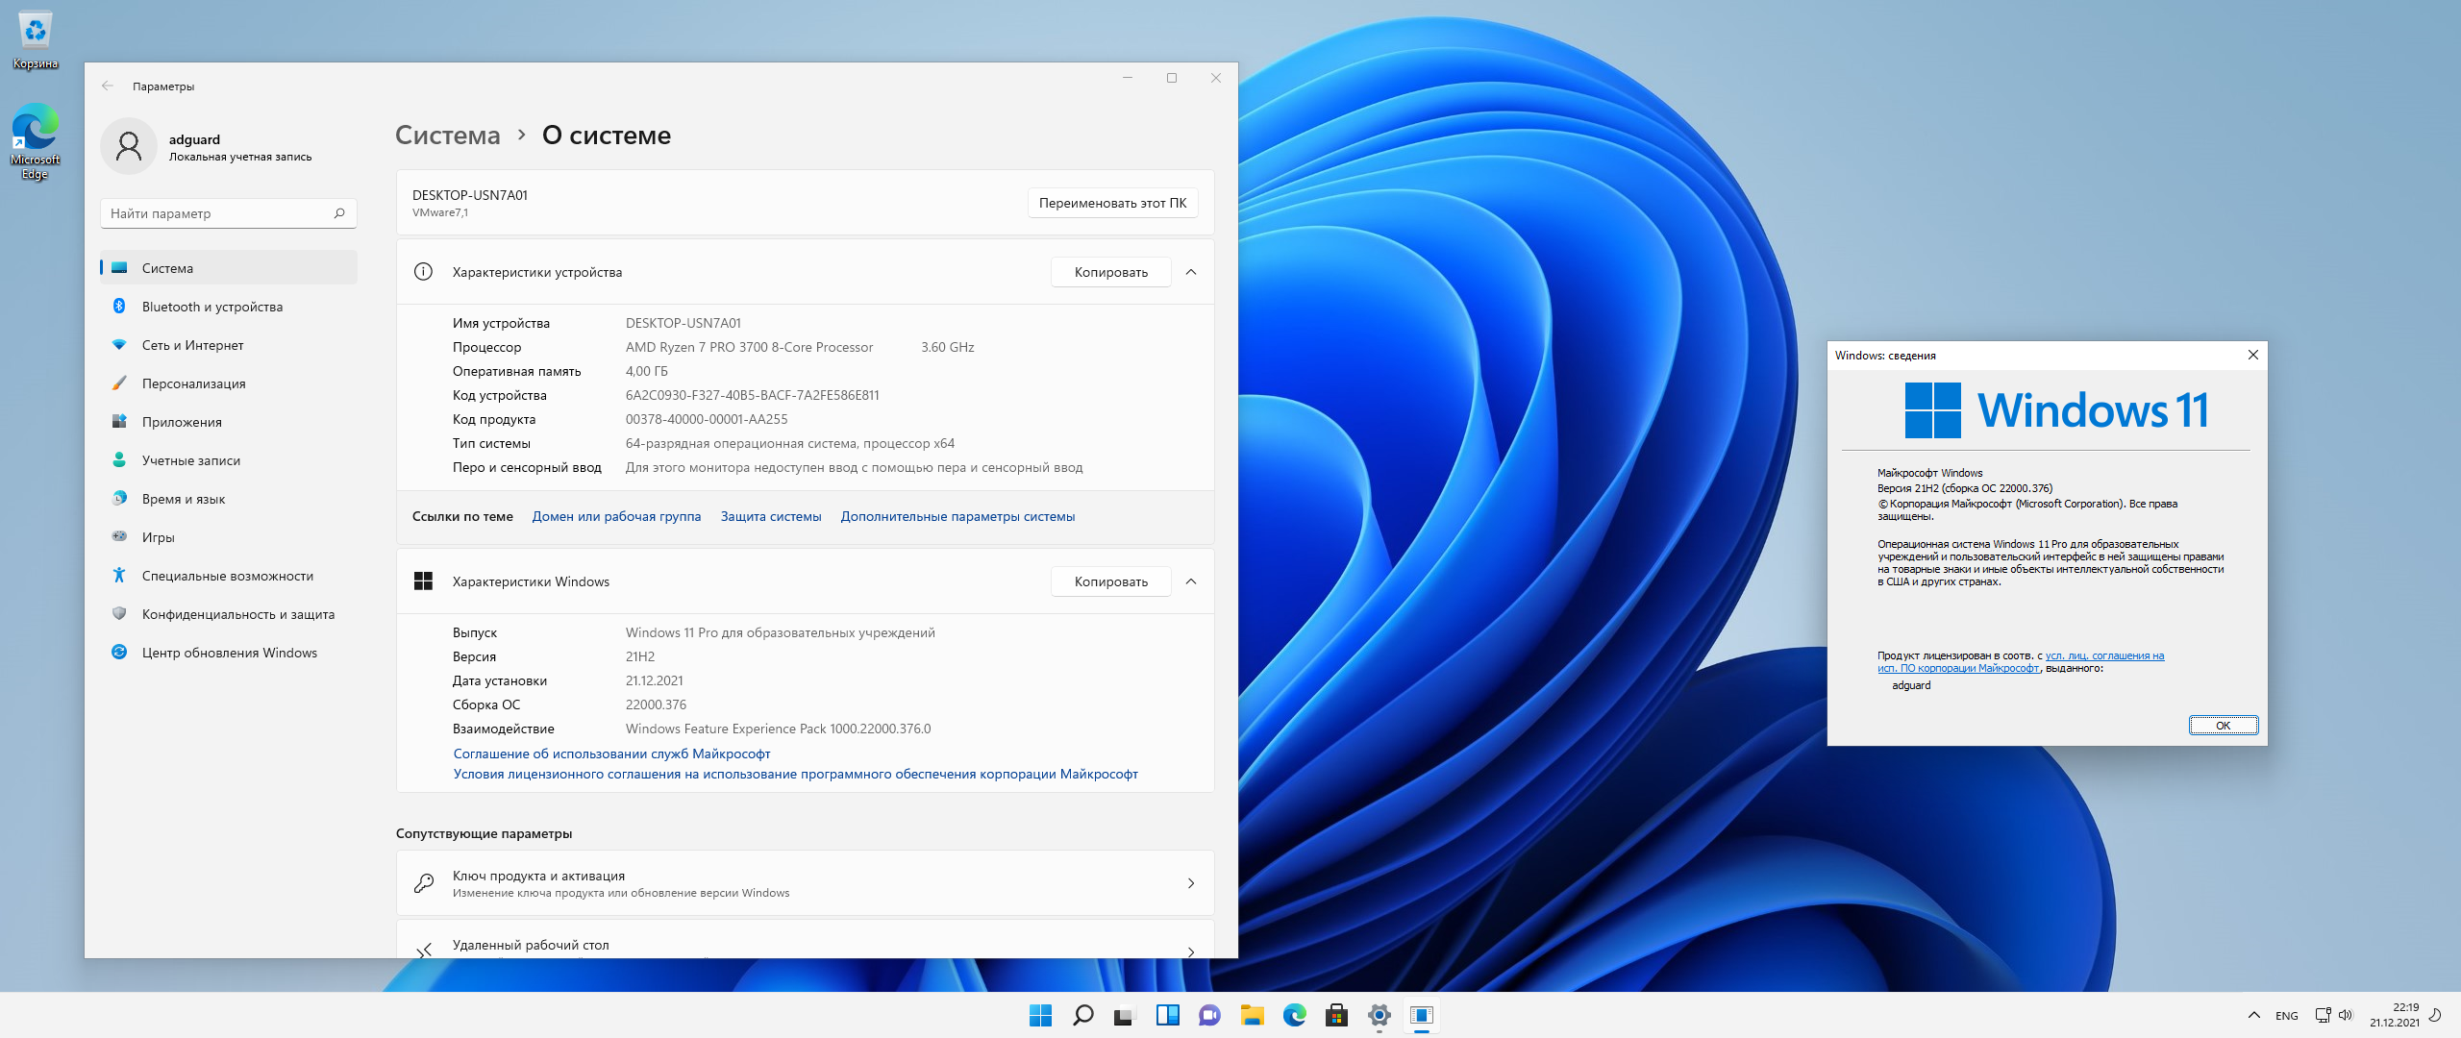Open Защита системы link

click(x=771, y=516)
